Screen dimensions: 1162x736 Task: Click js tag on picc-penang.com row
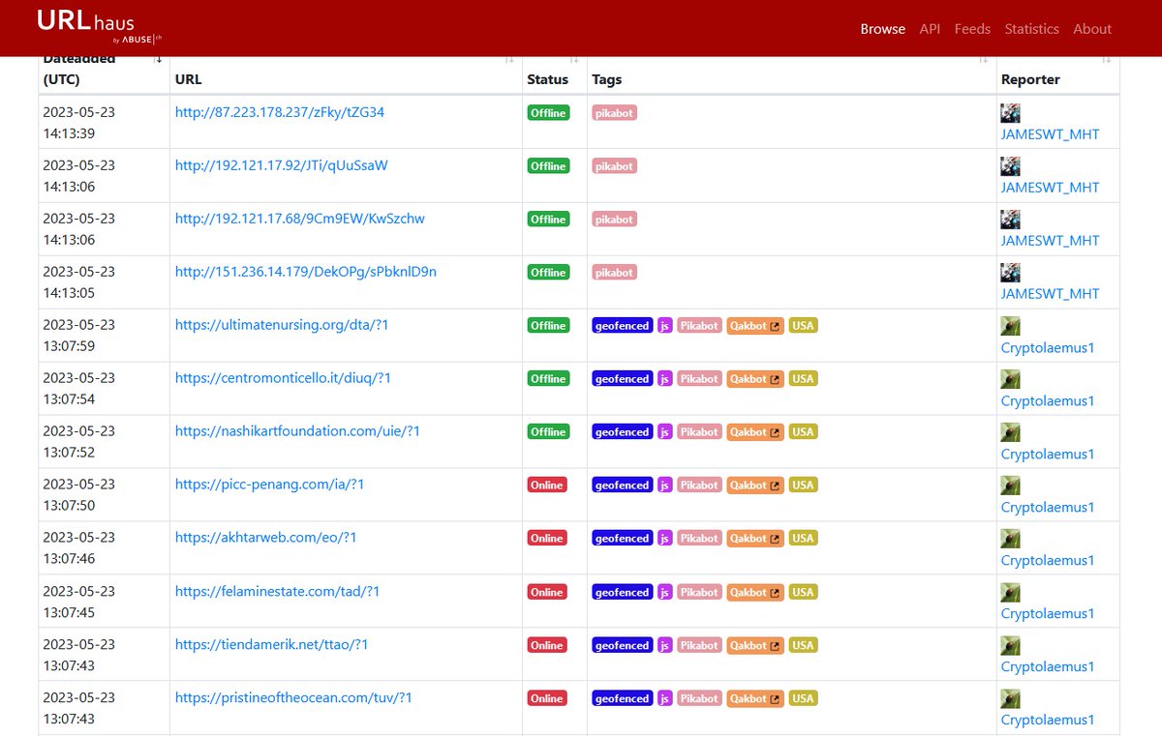tap(665, 486)
